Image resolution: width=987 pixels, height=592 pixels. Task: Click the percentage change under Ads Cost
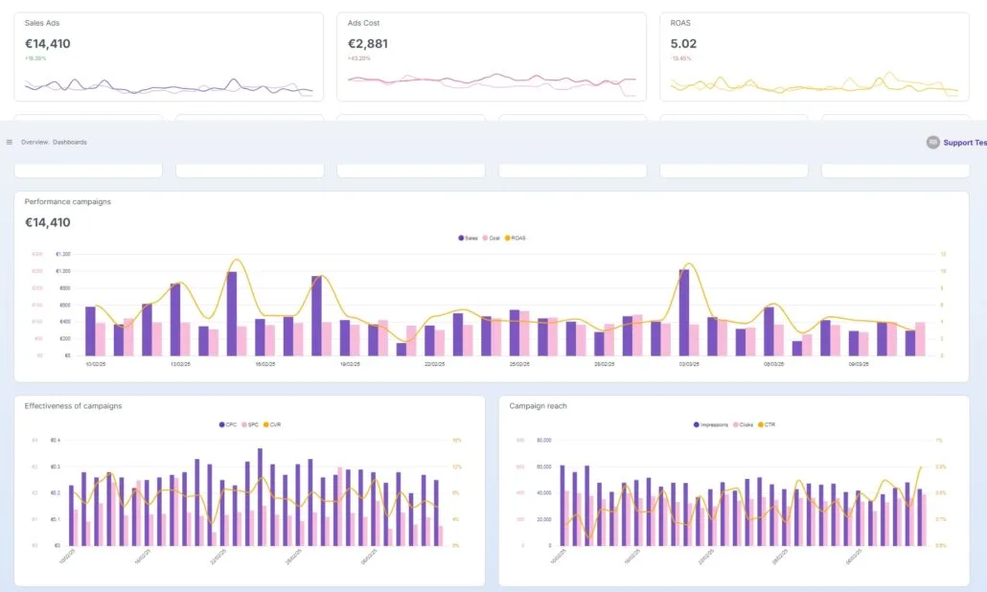(x=358, y=58)
